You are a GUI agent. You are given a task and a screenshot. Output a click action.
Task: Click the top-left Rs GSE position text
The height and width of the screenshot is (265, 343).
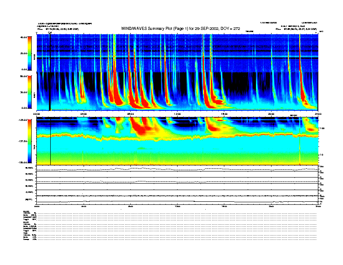(58, 29)
